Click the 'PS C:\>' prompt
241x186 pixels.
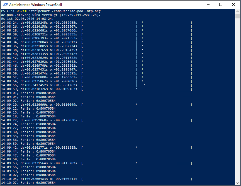[x=8, y=11]
